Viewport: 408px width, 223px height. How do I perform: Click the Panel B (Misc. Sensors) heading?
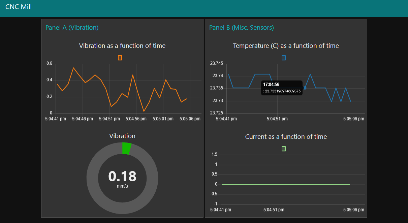point(241,28)
